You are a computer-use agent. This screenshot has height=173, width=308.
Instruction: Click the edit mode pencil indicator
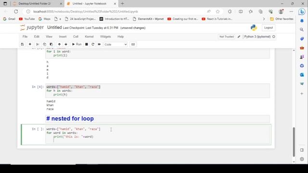(x=239, y=37)
